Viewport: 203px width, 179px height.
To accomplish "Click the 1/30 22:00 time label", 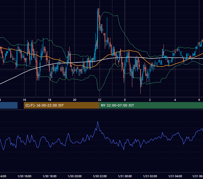I will point(100,176).
